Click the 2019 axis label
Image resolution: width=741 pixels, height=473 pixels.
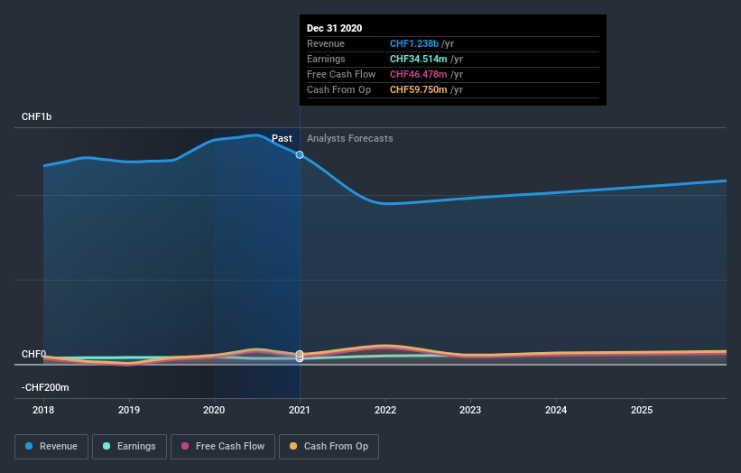click(129, 410)
